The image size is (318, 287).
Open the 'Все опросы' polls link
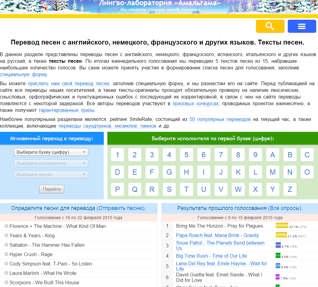pyautogui.click(x=285, y=208)
